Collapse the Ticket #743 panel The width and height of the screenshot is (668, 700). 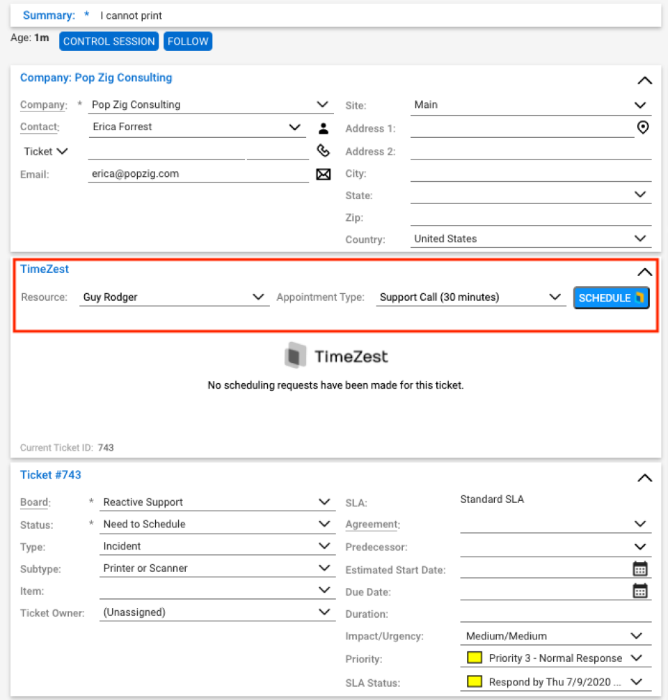(644, 478)
